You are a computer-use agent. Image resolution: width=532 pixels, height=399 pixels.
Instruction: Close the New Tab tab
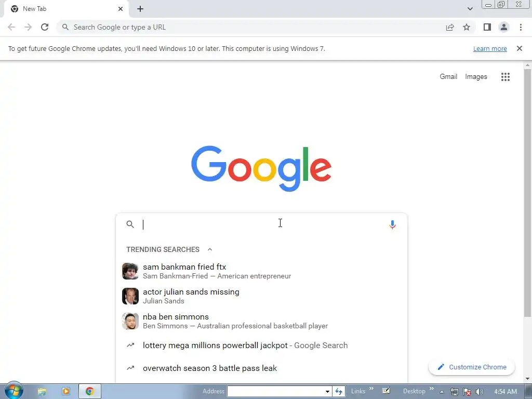[x=121, y=9]
